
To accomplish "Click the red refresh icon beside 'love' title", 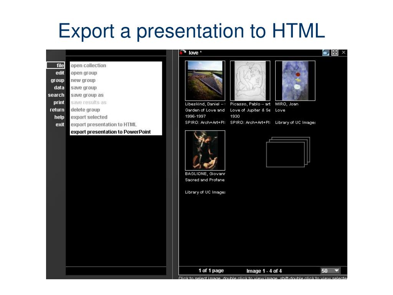I will pos(182,52).
